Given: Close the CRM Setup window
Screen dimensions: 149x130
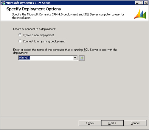Looking at the screenshot, I should point(146,3).
